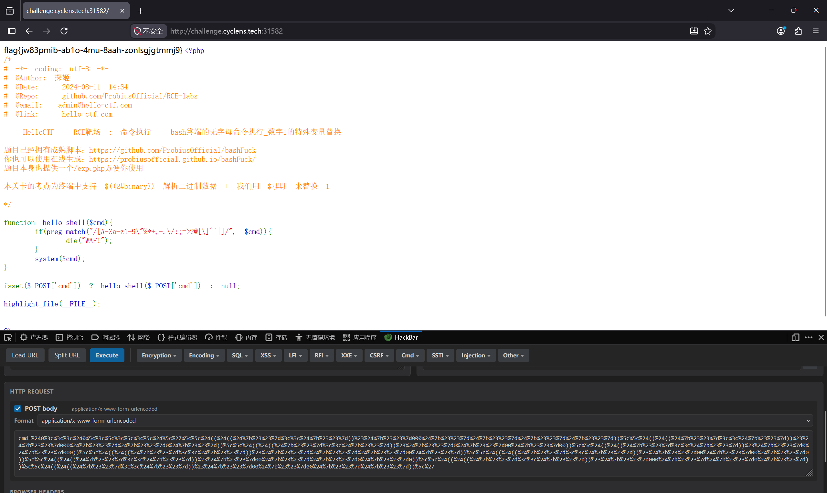The width and height of the screenshot is (827, 493).
Task: Expand the XSS dropdown
Action: 268,355
